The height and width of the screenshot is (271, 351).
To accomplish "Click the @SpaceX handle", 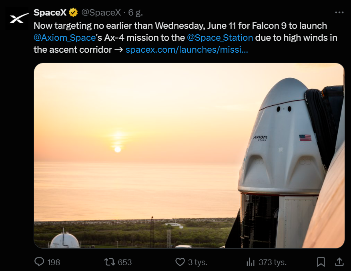I will click(101, 13).
